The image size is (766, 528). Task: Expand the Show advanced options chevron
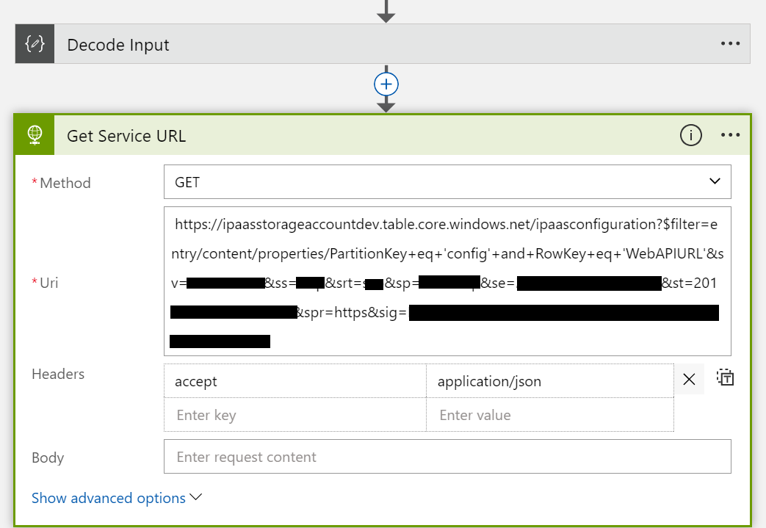point(196,497)
